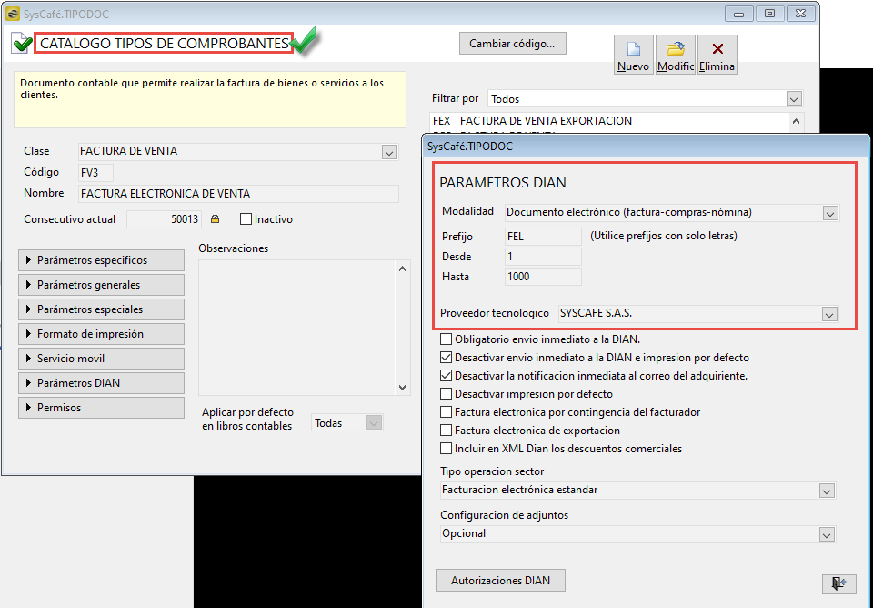Select FEX FACTURA DE VENTA EXPORTACION row

pos(608,121)
